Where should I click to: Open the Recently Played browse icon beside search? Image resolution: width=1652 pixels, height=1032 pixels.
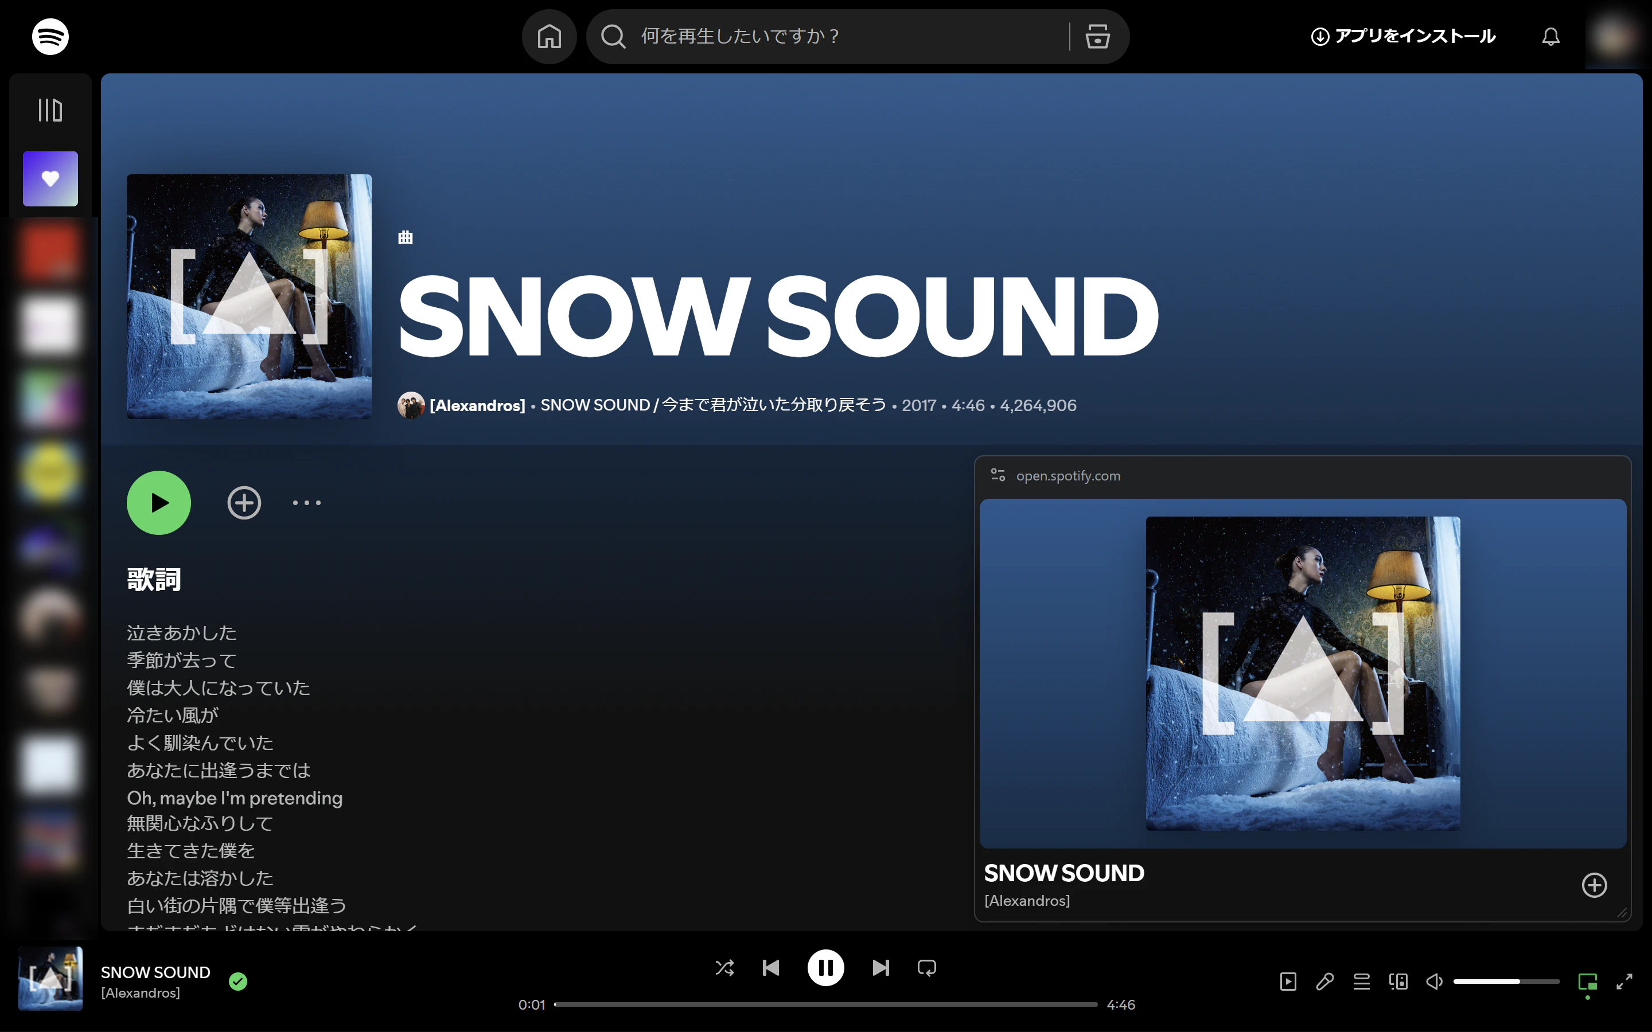pyautogui.click(x=1096, y=36)
